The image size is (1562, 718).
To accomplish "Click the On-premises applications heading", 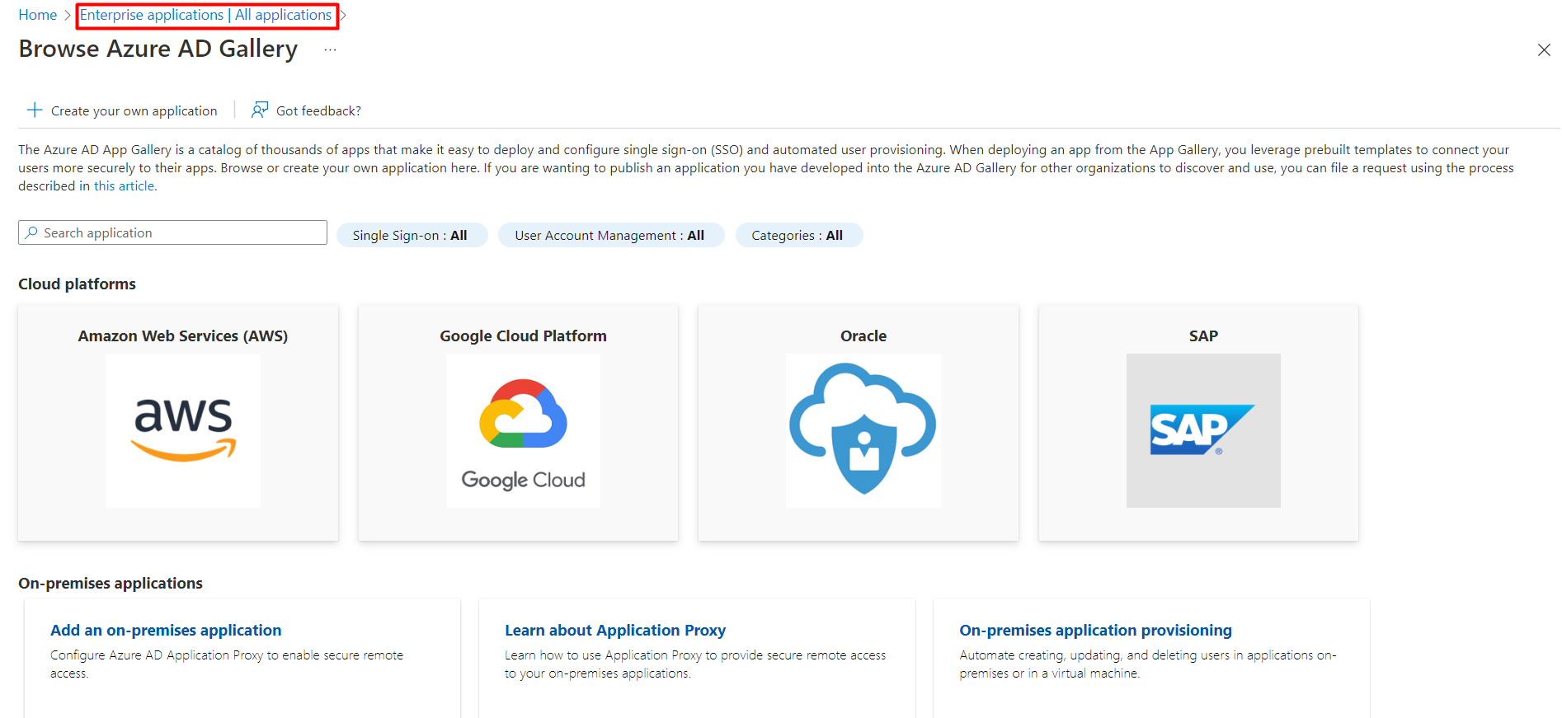I will coord(111,583).
